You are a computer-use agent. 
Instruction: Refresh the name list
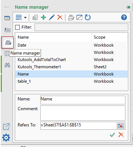[x=88, y=17]
